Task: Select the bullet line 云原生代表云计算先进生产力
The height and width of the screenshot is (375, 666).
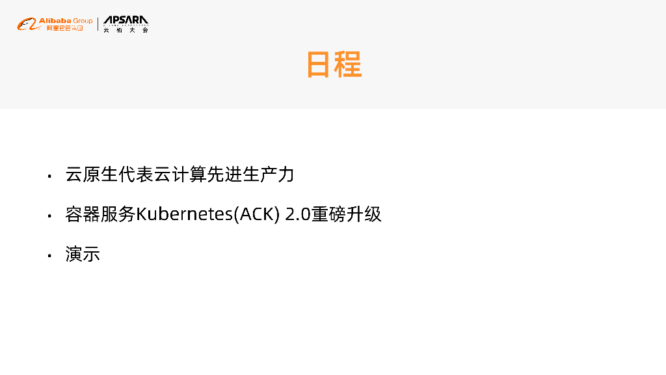Action: click(180, 174)
